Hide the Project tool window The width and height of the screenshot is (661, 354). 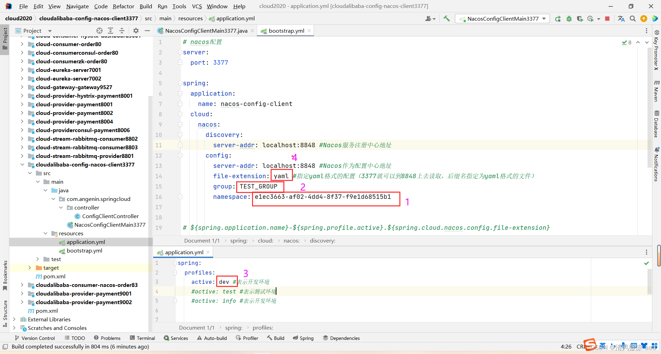tap(147, 31)
